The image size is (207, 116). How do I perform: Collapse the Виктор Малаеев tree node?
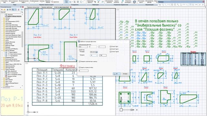(x=2, y=51)
